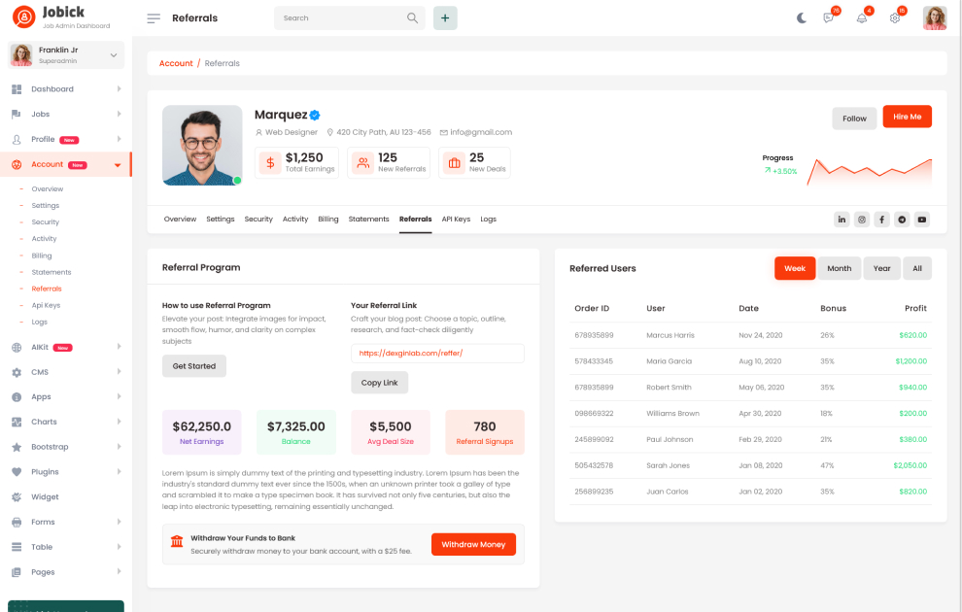Expand the Dashboard sidebar menu

coord(66,89)
